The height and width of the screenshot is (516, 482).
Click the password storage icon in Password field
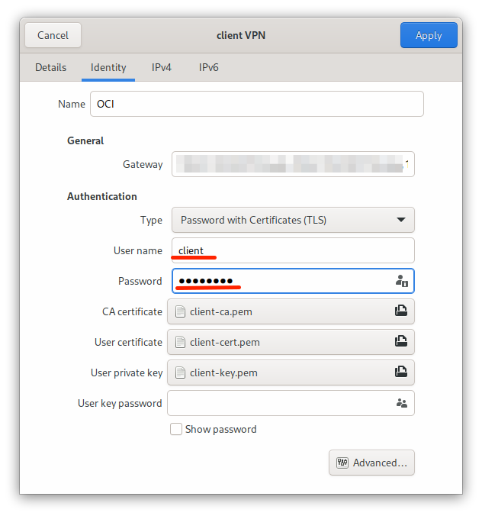pyautogui.click(x=401, y=281)
